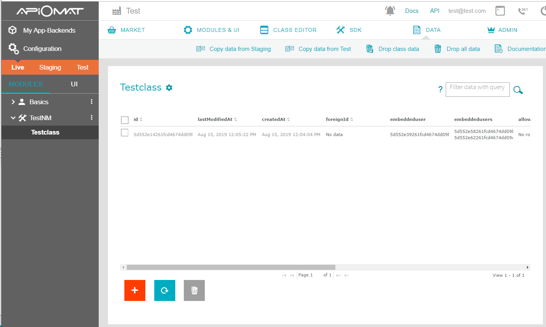
Task: Click the ApiOmat logo
Action: (x=50, y=11)
